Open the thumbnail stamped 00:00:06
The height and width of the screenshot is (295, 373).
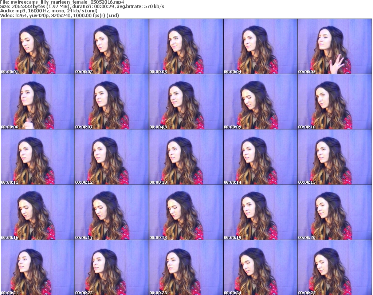pos(38,101)
